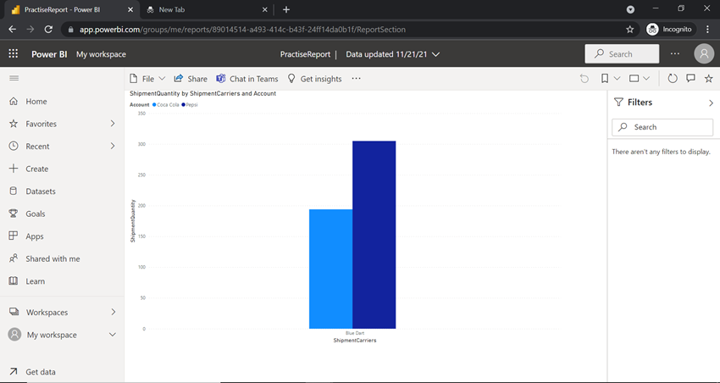Click the Incognito profile indicator
Viewport: 720px width, 383px height.
point(670,30)
